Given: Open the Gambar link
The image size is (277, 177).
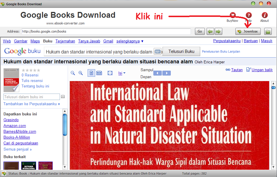Looking at the screenshot, I should [21, 41].
